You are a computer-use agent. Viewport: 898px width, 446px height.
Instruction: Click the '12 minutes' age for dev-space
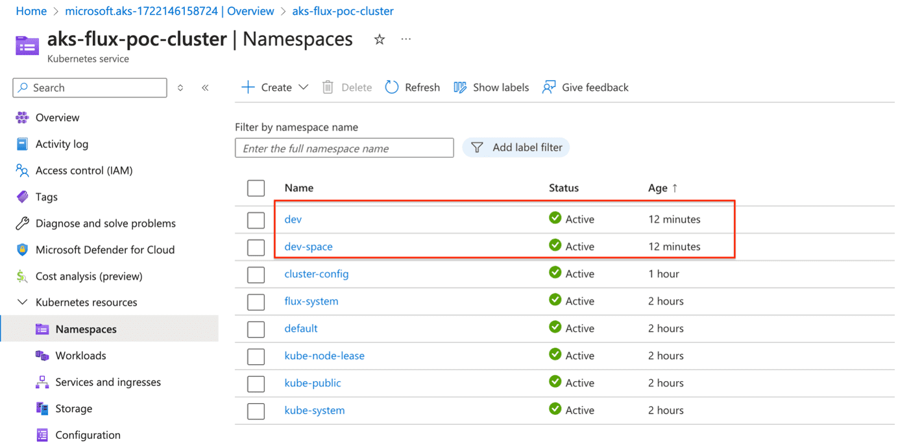674,247
